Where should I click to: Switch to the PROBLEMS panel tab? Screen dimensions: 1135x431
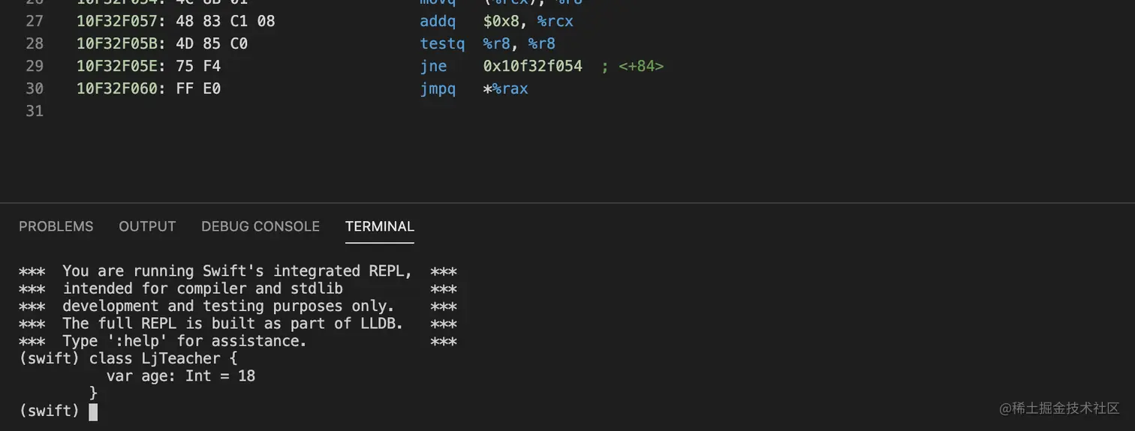(x=56, y=226)
